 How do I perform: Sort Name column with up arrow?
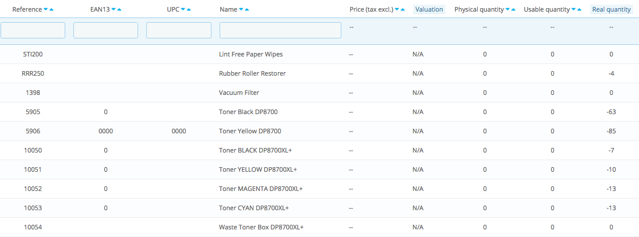click(x=247, y=9)
